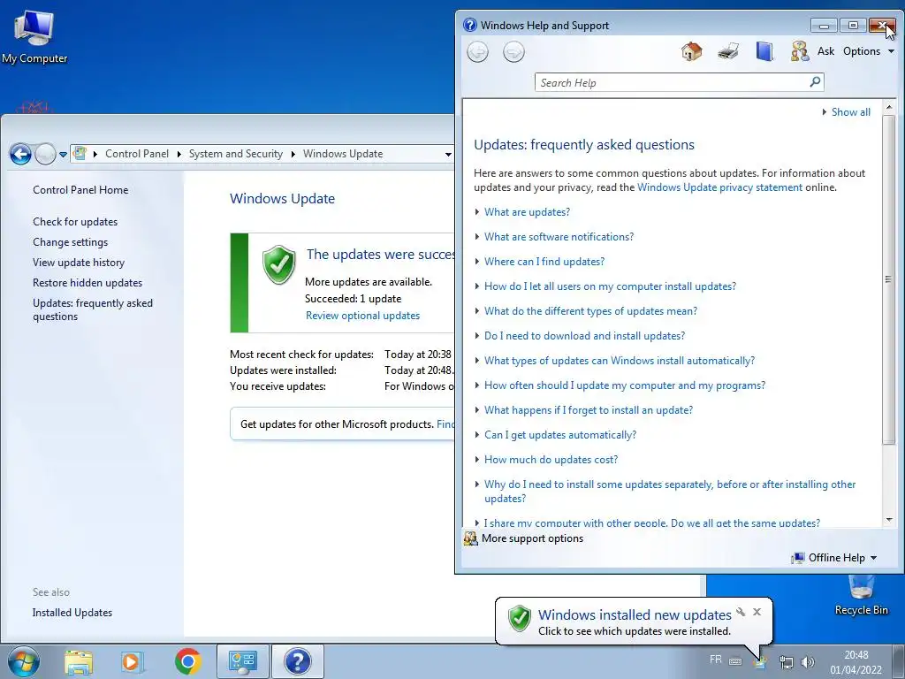Image resolution: width=905 pixels, height=679 pixels.
Task: Click the wrench icon on update notification balloon
Action: (x=741, y=612)
